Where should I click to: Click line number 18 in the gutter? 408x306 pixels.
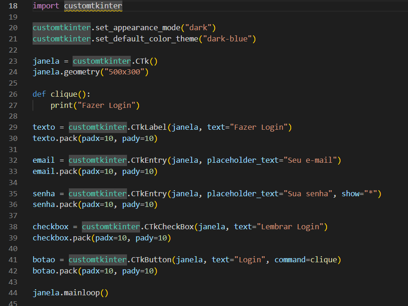click(13, 6)
